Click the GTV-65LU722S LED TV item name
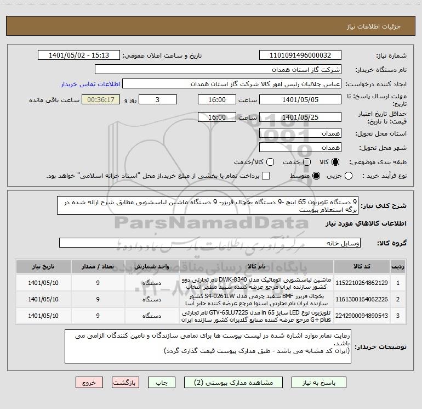This screenshot has width=422, height=409. coord(256,316)
